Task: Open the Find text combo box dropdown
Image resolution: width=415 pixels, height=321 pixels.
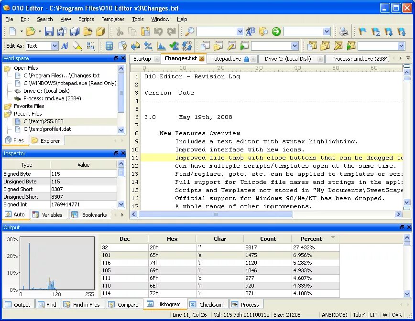Action: click(240, 32)
